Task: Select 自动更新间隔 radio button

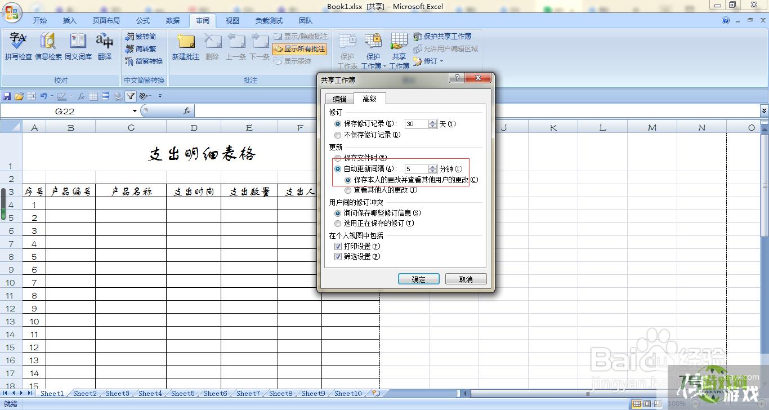Action: coord(338,169)
